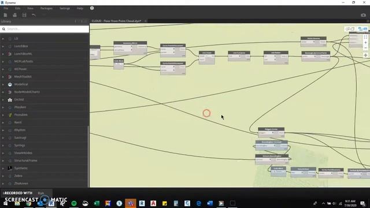Screen dimensions: 370x208
Task: Expand the Springs library arrow
Action: [x=3, y=146]
